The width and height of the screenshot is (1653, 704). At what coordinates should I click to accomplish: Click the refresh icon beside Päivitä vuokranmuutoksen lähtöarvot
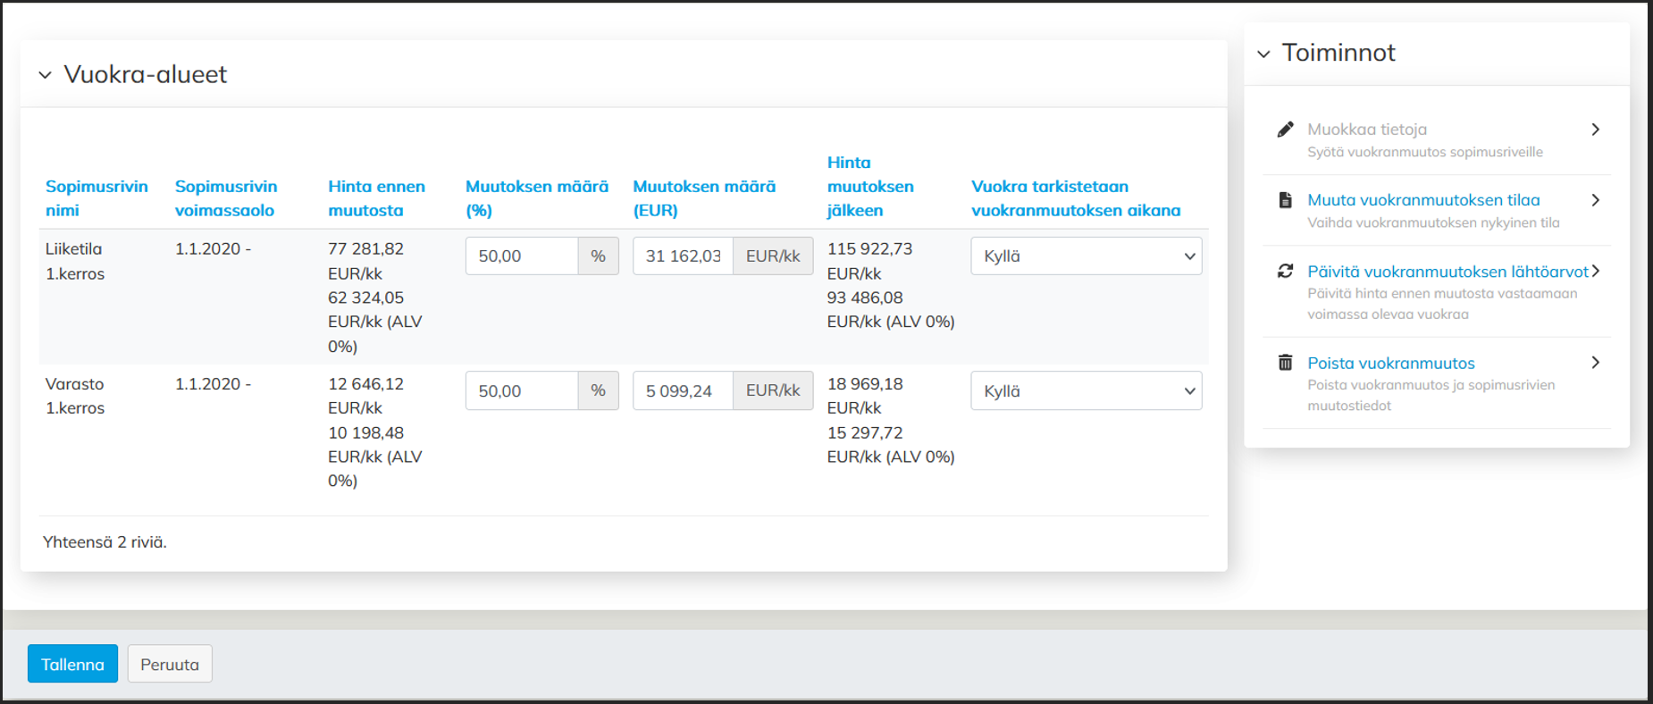(x=1285, y=271)
